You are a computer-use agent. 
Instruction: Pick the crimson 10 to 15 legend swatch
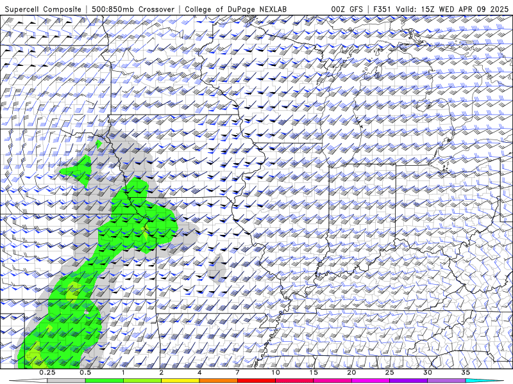point(294,381)
